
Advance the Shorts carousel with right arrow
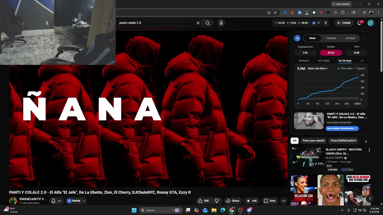pos(370,198)
